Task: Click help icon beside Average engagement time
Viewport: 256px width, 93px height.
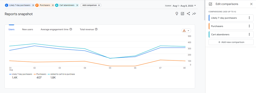Action: pyautogui.click(x=71, y=29)
